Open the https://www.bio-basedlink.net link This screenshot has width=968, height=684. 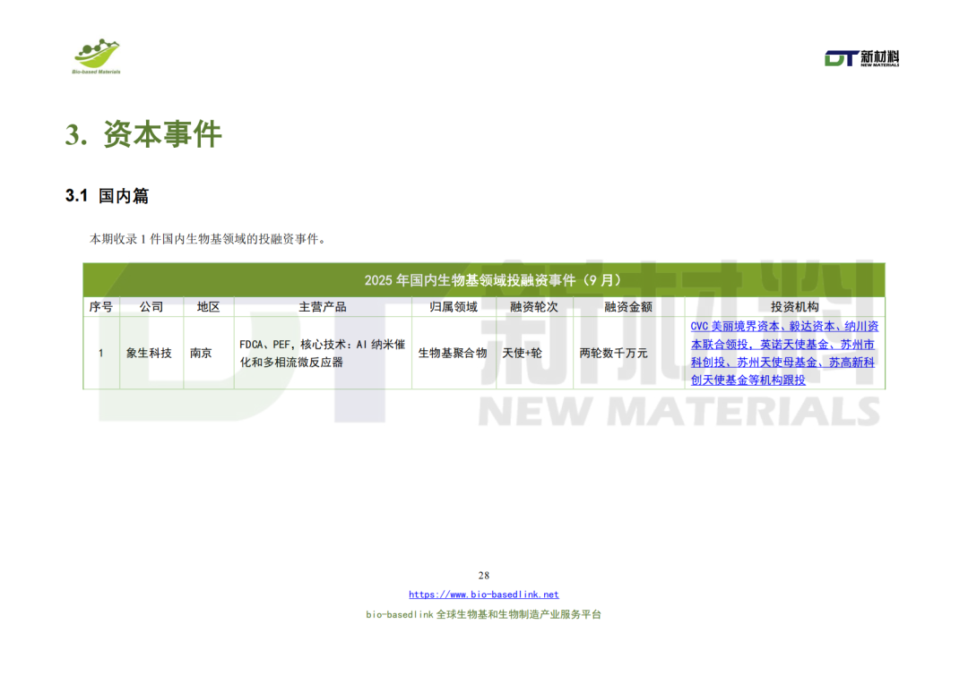[483, 594]
